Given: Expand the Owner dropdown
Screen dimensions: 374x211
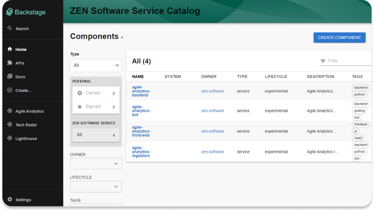Looking at the screenshot, I should point(96,163).
